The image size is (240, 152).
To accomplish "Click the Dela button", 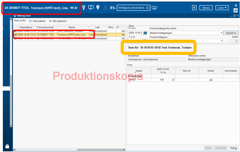I will click(x=208, y=148).
